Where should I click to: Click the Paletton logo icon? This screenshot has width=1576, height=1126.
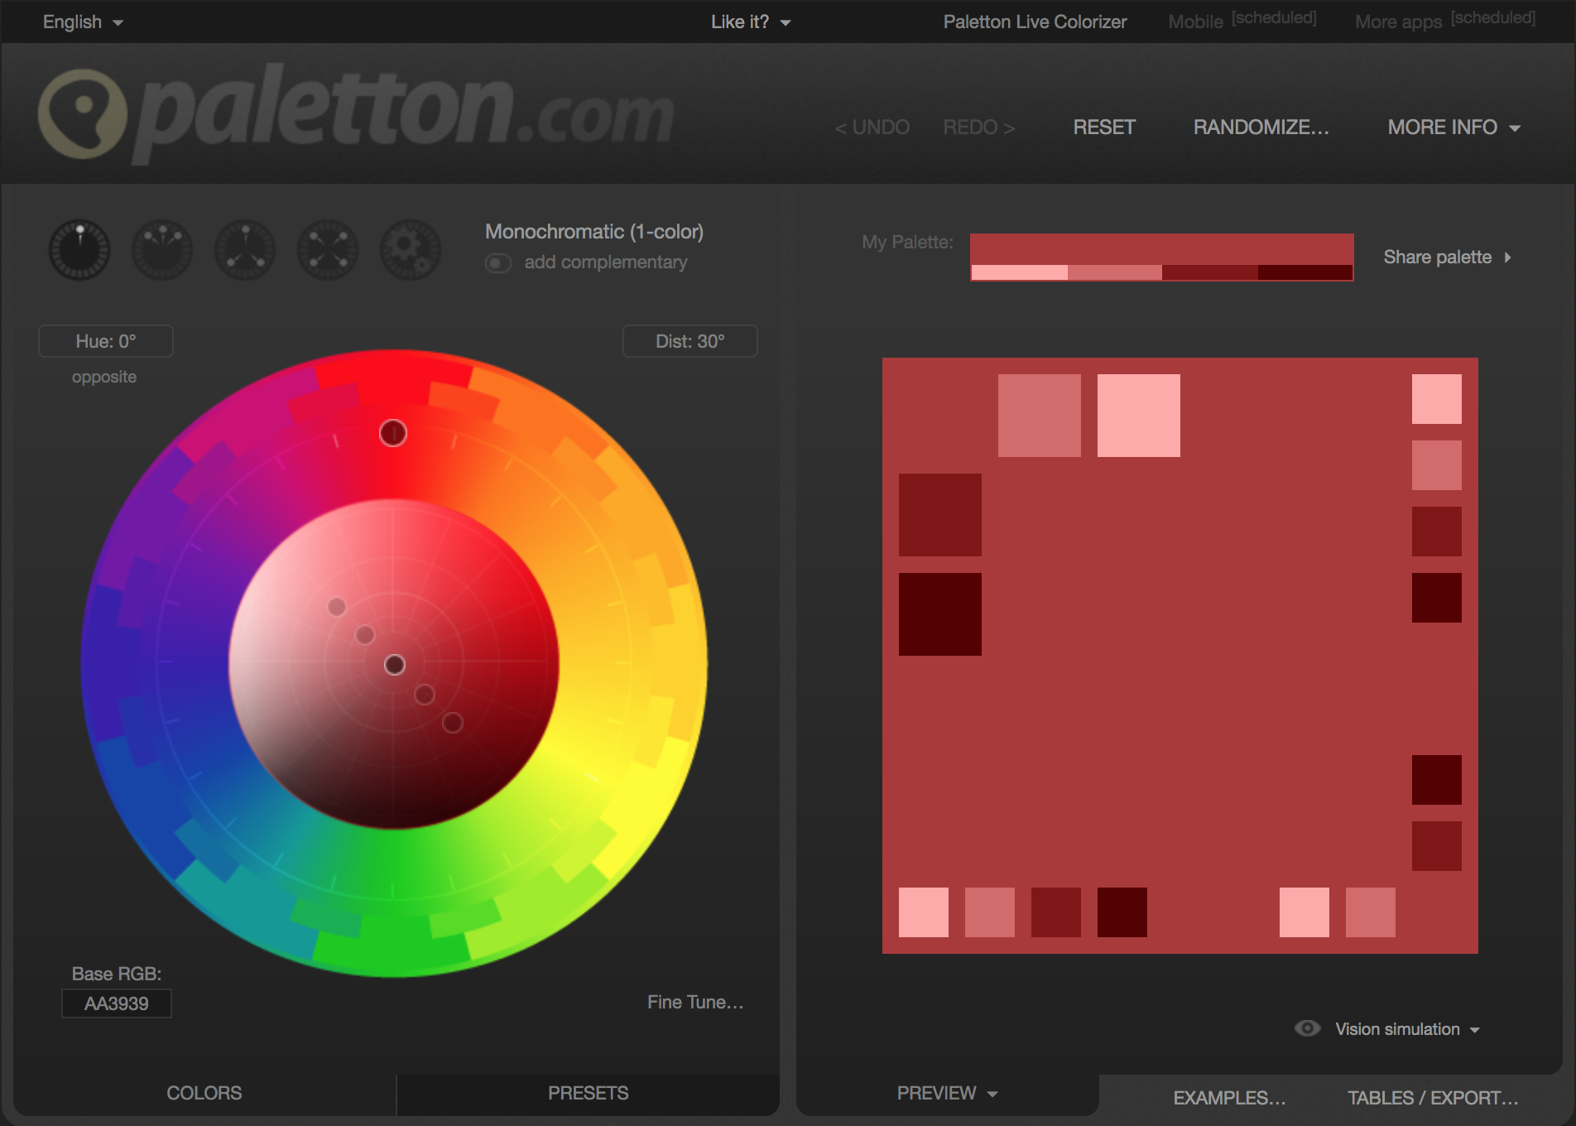[83, 114]
